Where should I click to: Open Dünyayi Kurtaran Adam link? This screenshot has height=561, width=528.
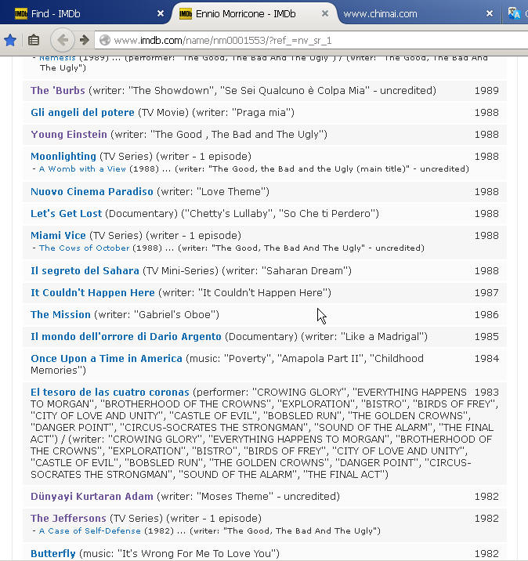point(92,497)
